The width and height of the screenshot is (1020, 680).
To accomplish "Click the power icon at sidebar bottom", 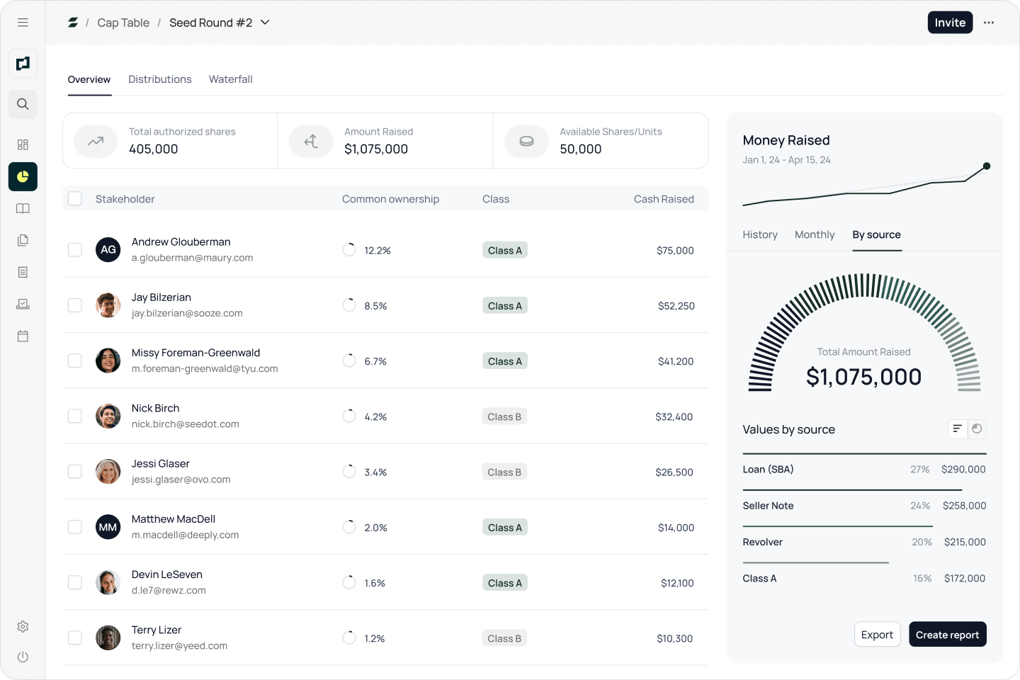I will [x=23, y=657].
